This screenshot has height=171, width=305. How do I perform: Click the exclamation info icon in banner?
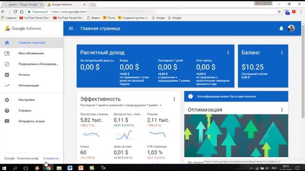(191, 96)
